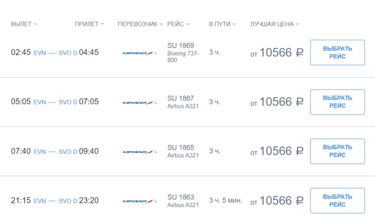This screenshot has width=375, height=220.
Task: Click SVO D link in 05:05 row
Action: tap(68, 102)
